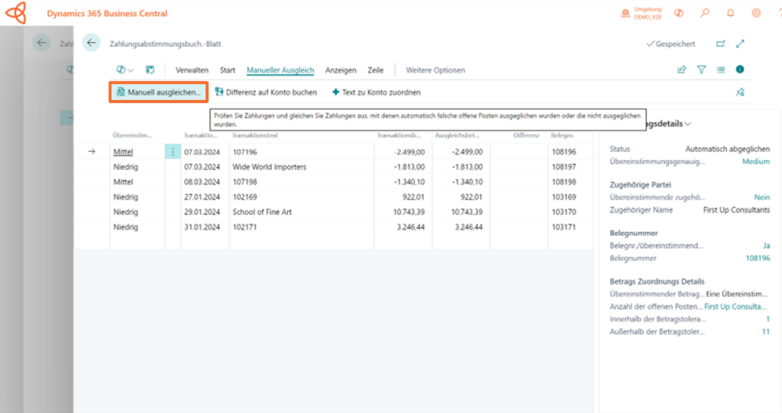The image size is (782, 413).
Task: Open Belegnummer 108196 link in FactBox
Action: click(758, 258)
